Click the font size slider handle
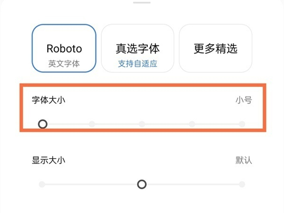Image resolution: width=284 pixels, height=213 pixels. (x=43, y=124)
